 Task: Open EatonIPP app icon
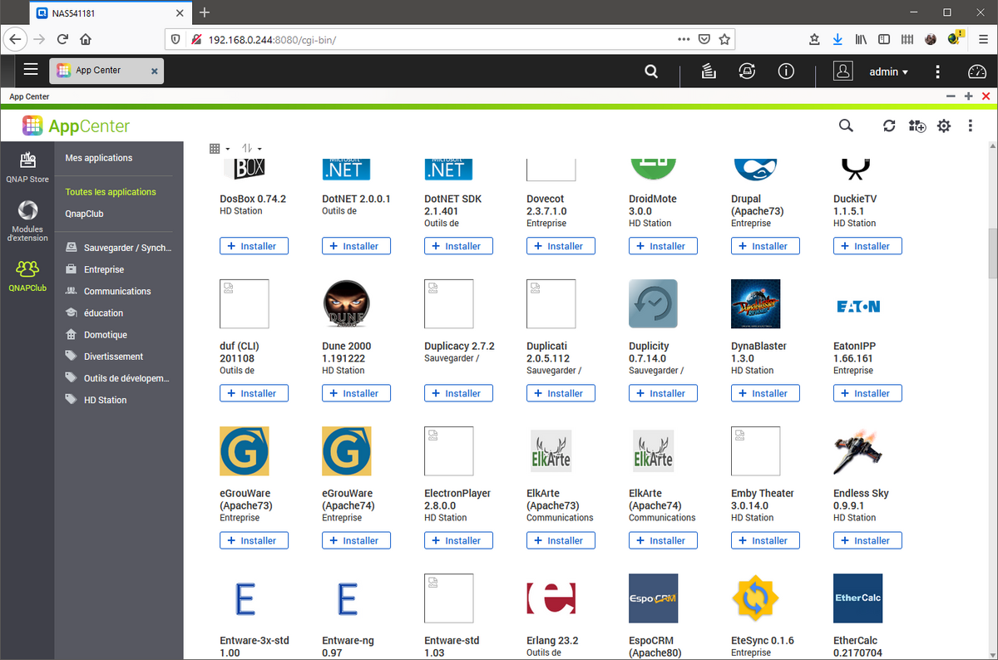857,306
